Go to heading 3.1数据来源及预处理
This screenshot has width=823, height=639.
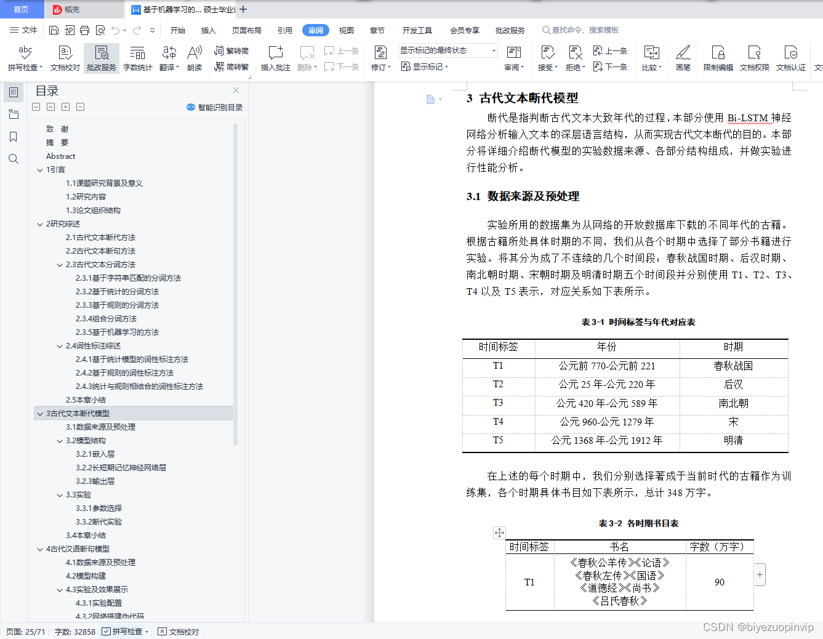coord(101,427)
